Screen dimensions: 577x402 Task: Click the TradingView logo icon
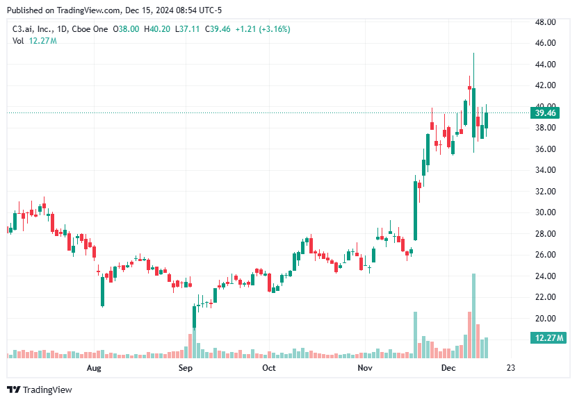(x=14, y=390)
